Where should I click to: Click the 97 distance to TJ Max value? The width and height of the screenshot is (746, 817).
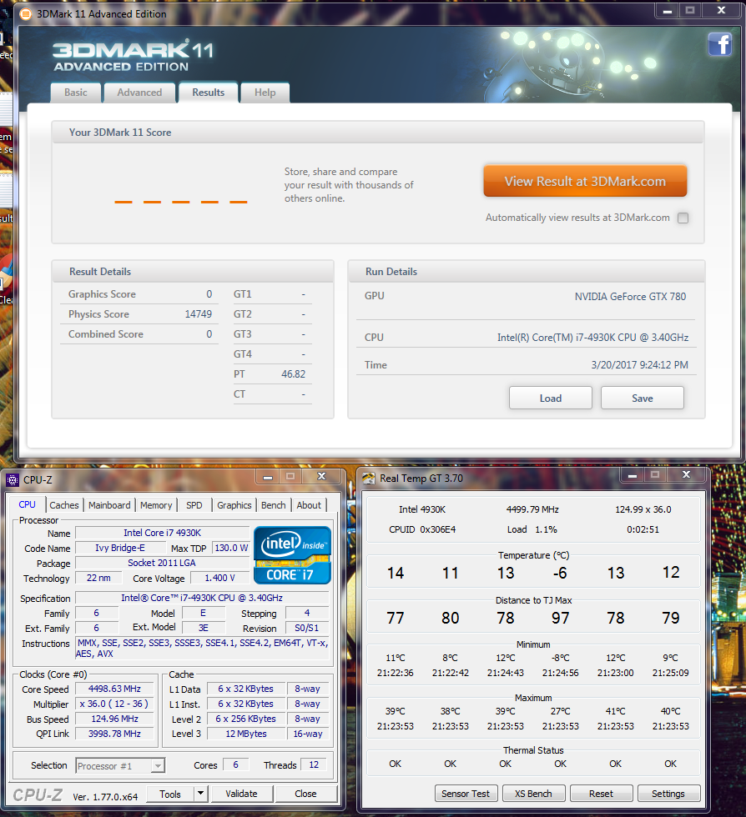click(560, 618)
